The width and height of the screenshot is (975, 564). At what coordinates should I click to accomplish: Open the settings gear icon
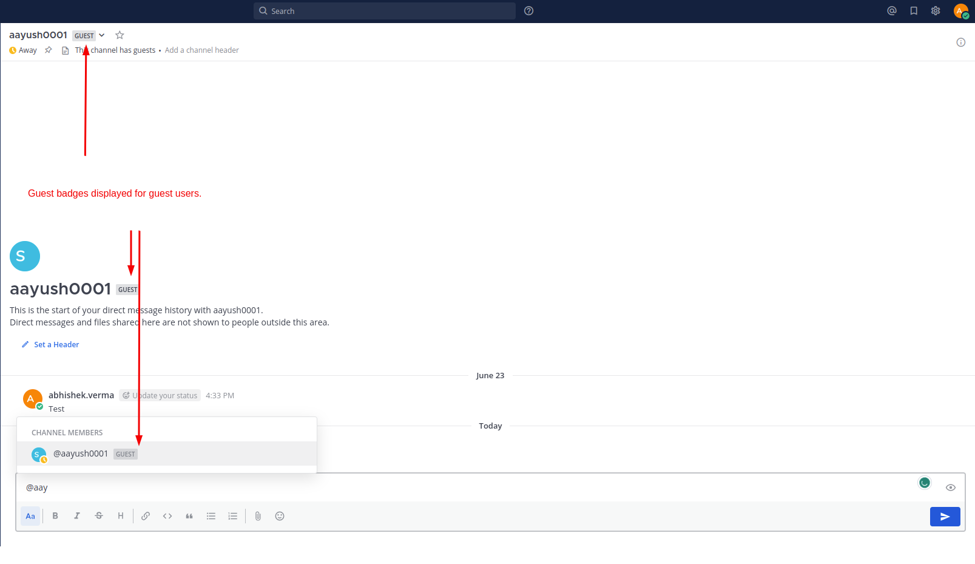click(935, 10)
